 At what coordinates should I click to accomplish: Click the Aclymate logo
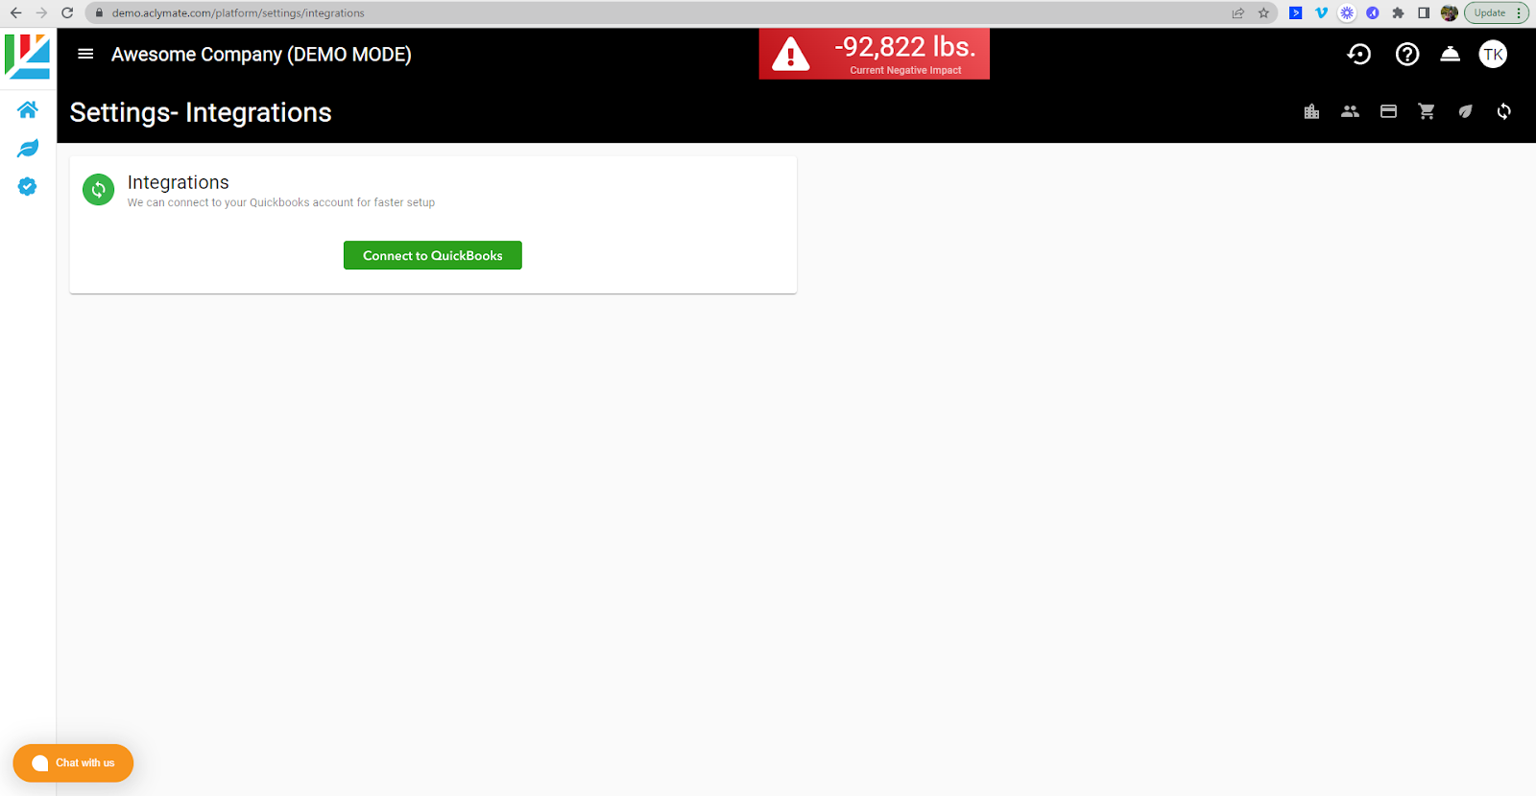click(x=28, y=57)
